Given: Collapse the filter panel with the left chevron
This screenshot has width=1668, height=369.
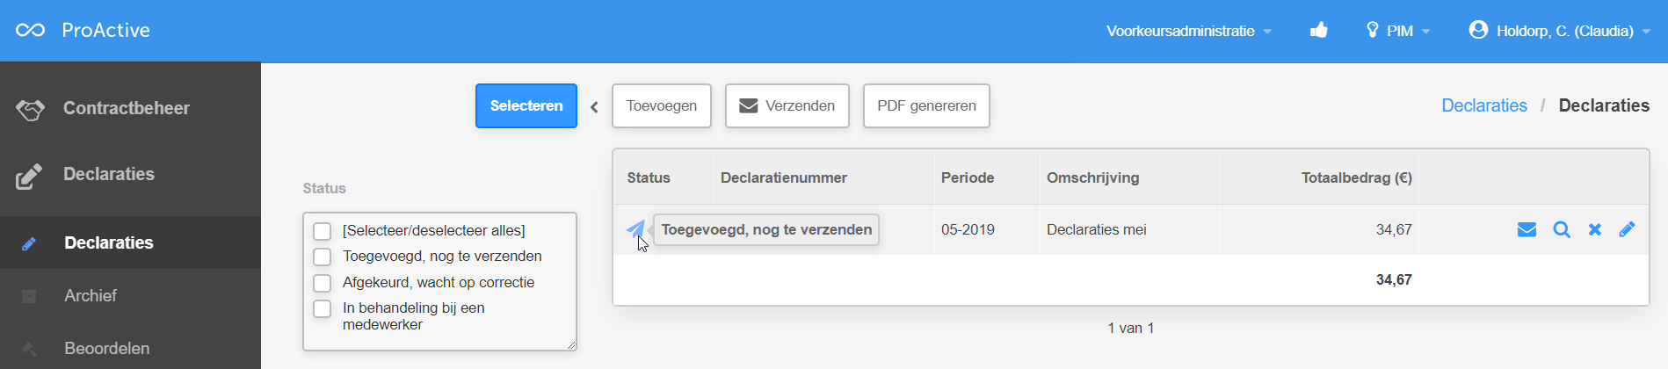Looking at the screenshot, I should pyautogui.click(x=594, y=107).
